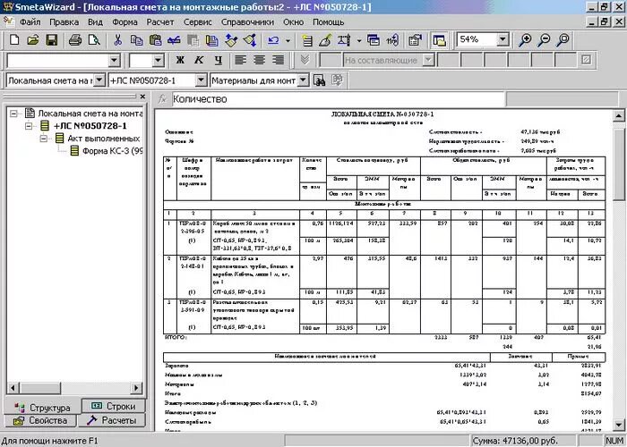Open a file with the folder icon

tap(33, 40)
